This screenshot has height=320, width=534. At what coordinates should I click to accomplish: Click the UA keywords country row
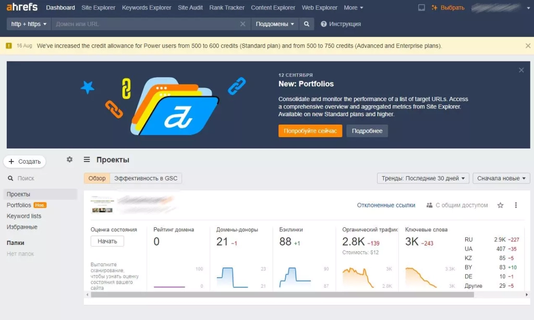[492, 249]
